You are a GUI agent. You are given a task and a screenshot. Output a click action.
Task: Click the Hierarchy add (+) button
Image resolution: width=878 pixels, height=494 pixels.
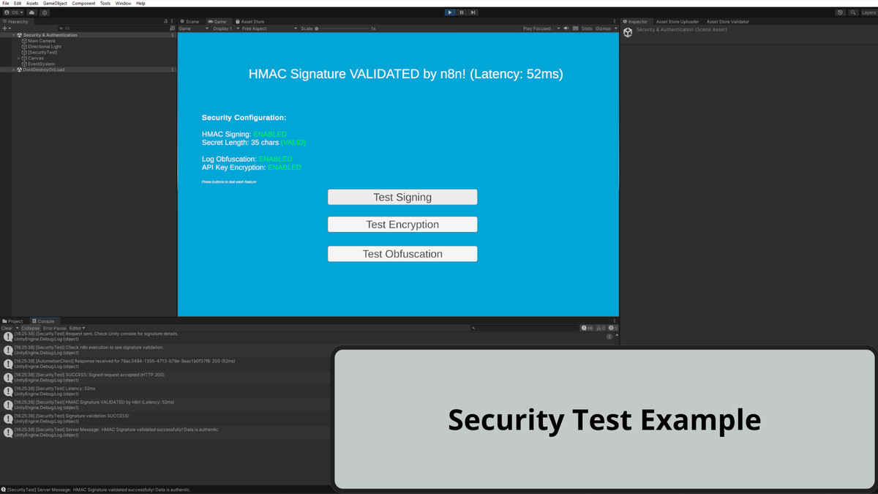point(6,29)
